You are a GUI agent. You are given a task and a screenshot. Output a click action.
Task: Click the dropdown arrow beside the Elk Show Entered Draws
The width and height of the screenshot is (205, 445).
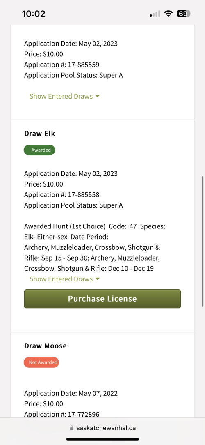pos(98,279)
